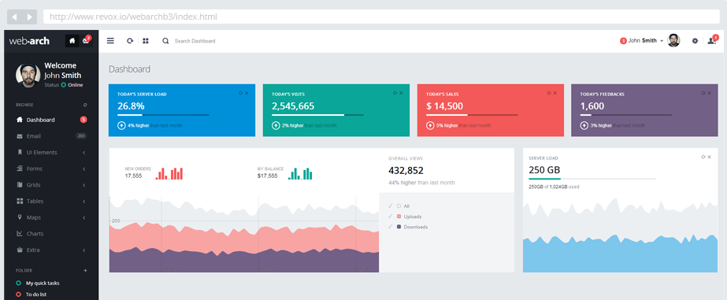This screenshot has height=300, width=727.
Task: Click the New Orders red bar sparkline
Action: [169, 173]
